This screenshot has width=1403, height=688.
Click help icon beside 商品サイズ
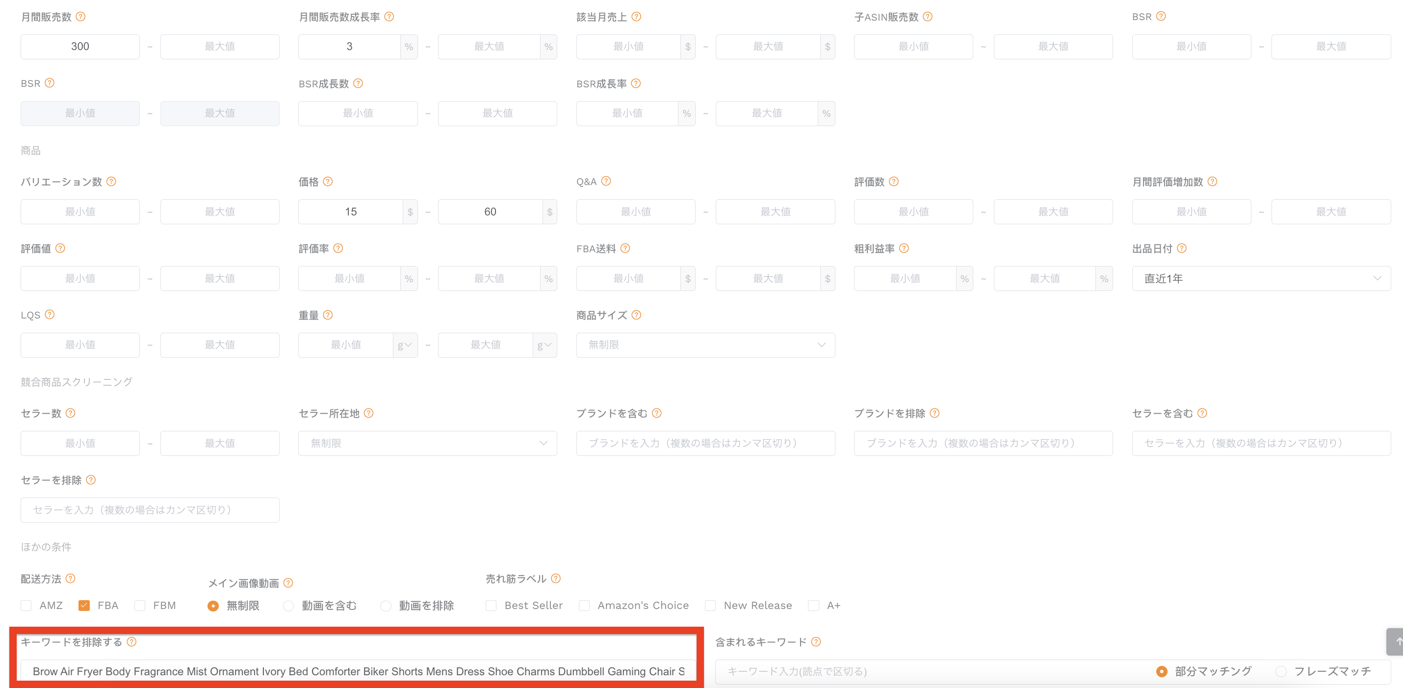coord(636,315)
